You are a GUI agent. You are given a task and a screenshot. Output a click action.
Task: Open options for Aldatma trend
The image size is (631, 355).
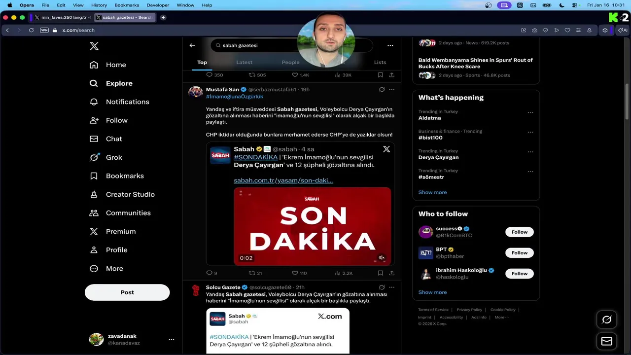tap(530, 112)
